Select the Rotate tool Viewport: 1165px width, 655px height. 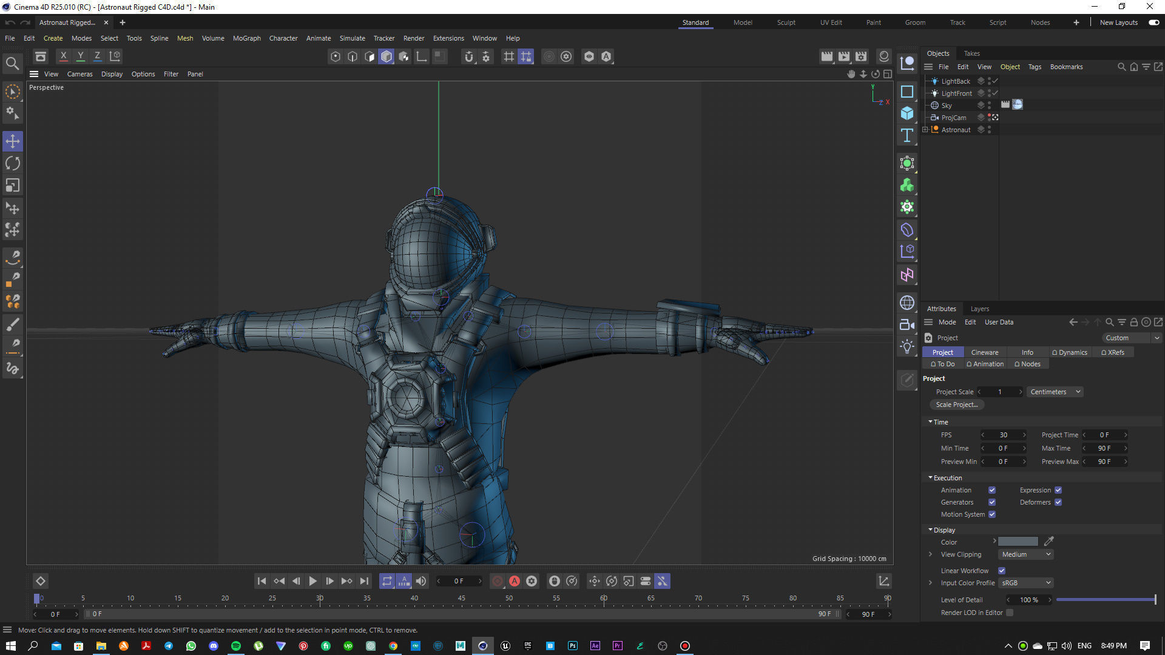[x=13, y=163]
